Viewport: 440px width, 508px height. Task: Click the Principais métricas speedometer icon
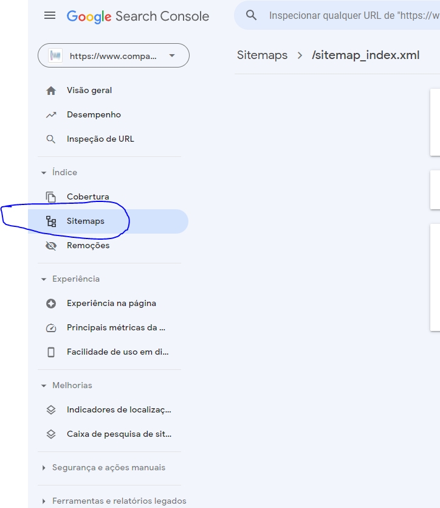point(51,328)
